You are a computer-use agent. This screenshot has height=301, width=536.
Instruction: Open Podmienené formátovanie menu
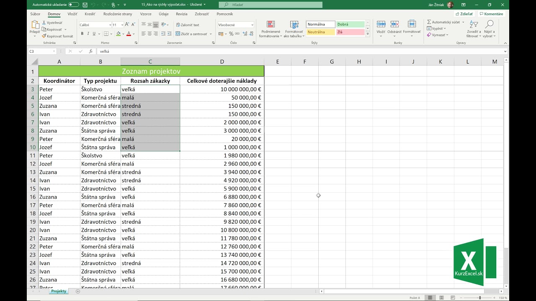click(x=271, y=29)
